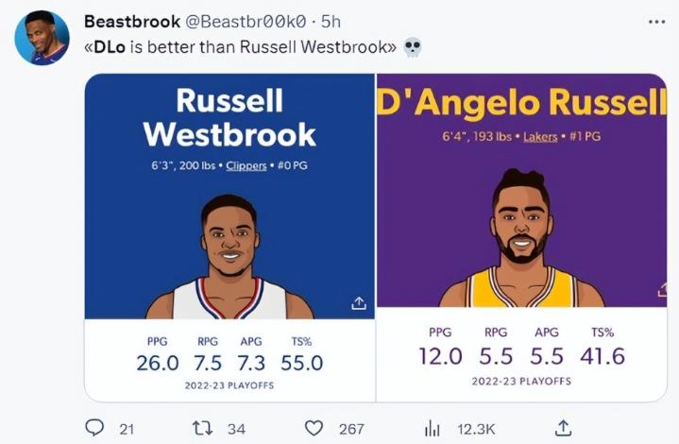Screen dimensions: 679x444
Task: Open Beastbrook profile avatar
Action: pos(42,38)
